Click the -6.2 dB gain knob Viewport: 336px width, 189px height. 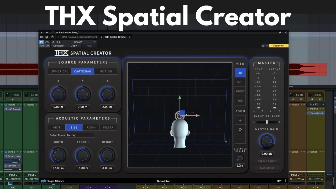[291, 95]
